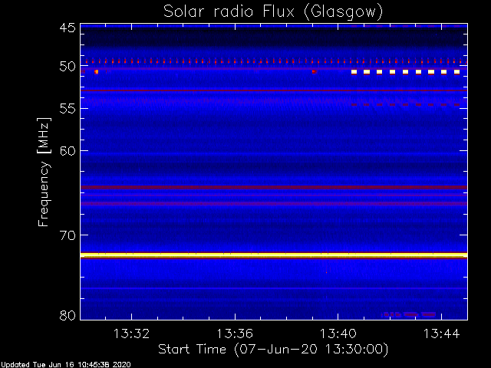This screenshot has height=368, width=491.
Task: Click the thin red line near 53 MHz
Action: click(x=274, y=90)
